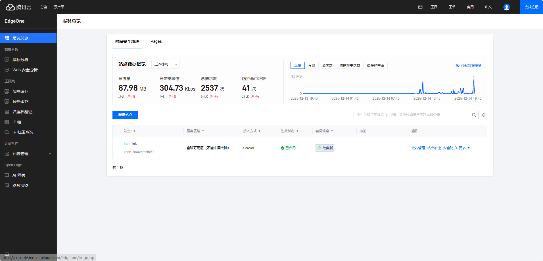Switch the chart metric to 带宽
This screenshot has width=543, height=261.
click(311, 65)
